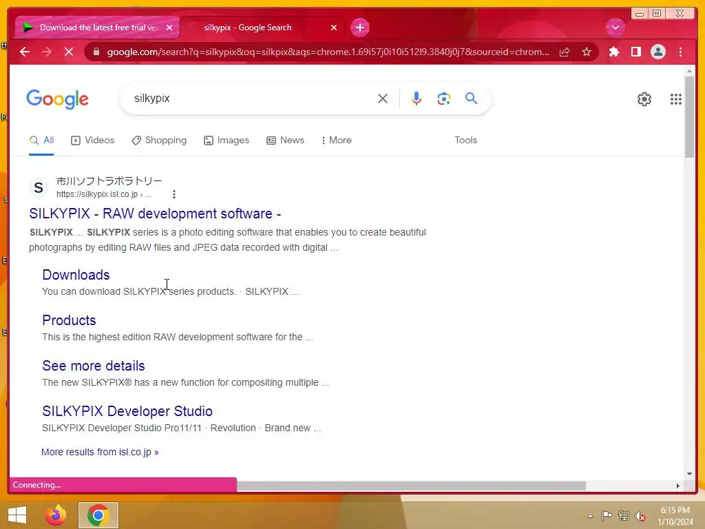
Task: Select the Chrome taskbar icon
Action: [x=98, y=515]
